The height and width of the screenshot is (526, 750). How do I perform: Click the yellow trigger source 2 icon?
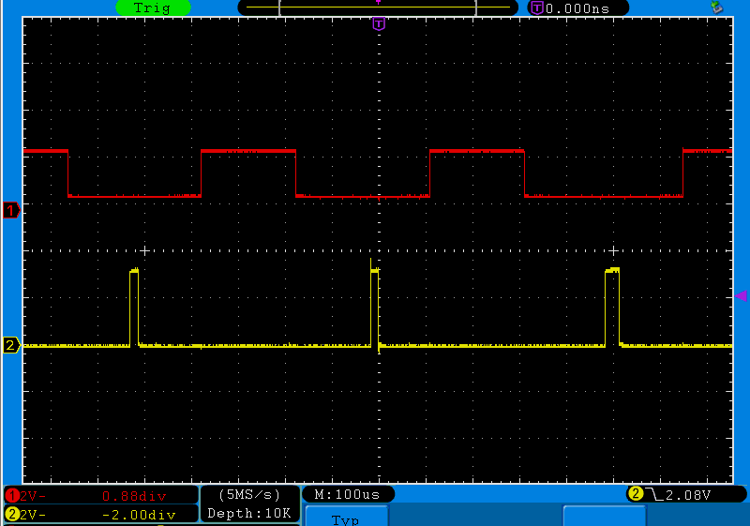click(635, 494)
